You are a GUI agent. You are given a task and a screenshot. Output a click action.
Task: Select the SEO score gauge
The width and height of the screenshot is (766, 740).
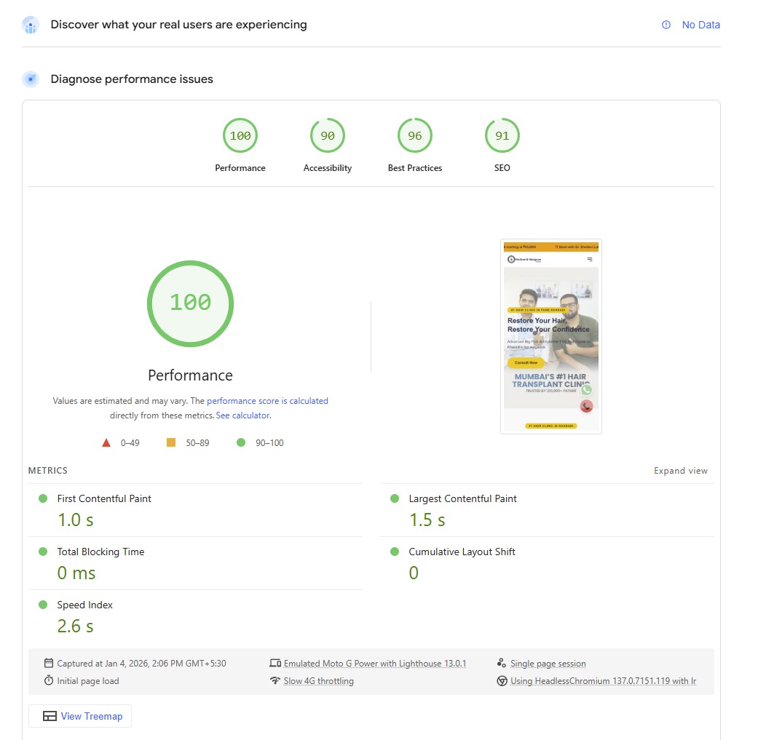502,136
